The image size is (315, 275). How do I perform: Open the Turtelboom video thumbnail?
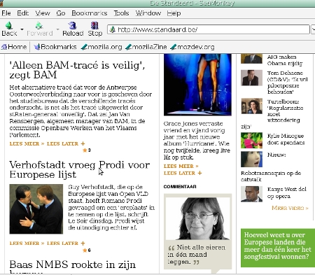pos(251,106)
